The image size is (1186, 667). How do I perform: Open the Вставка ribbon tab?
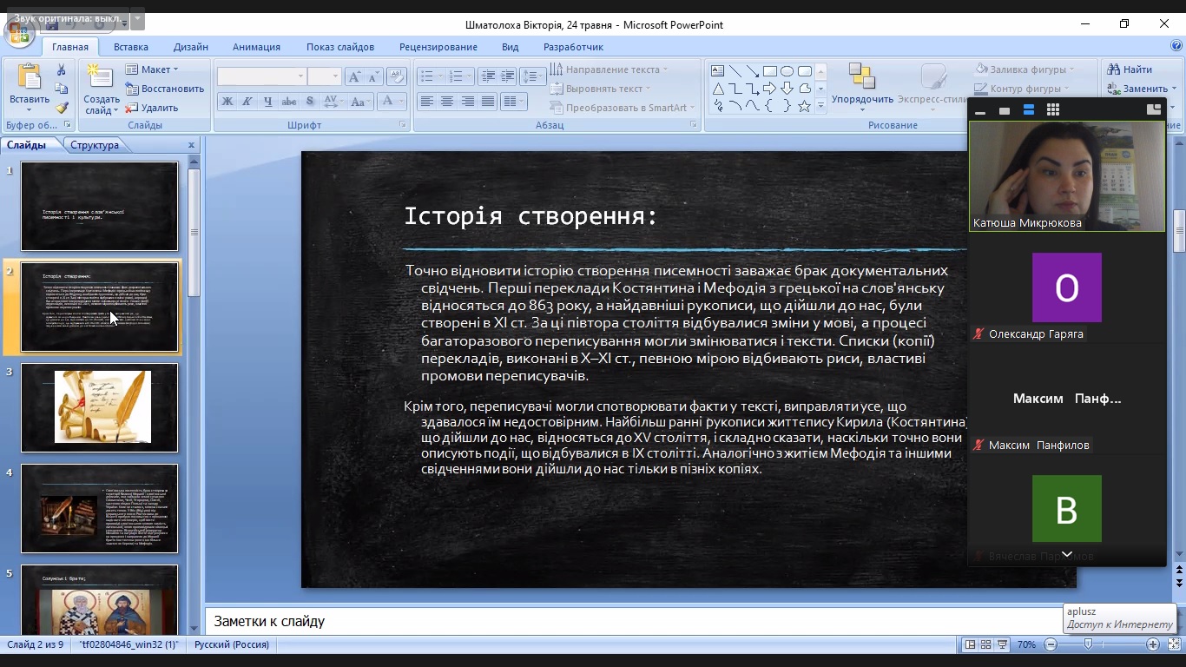click(131, 47)
